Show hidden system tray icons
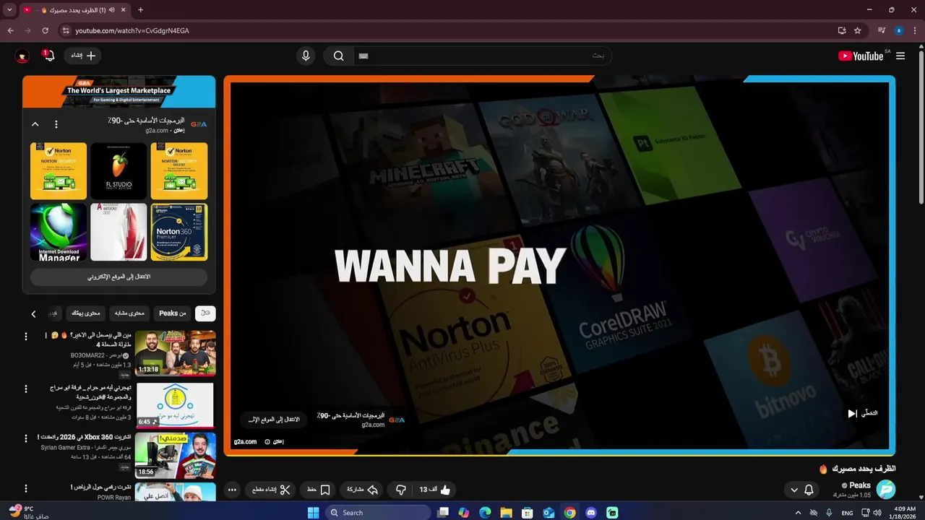Screen dimensions: 925x520 pos(798,513)
